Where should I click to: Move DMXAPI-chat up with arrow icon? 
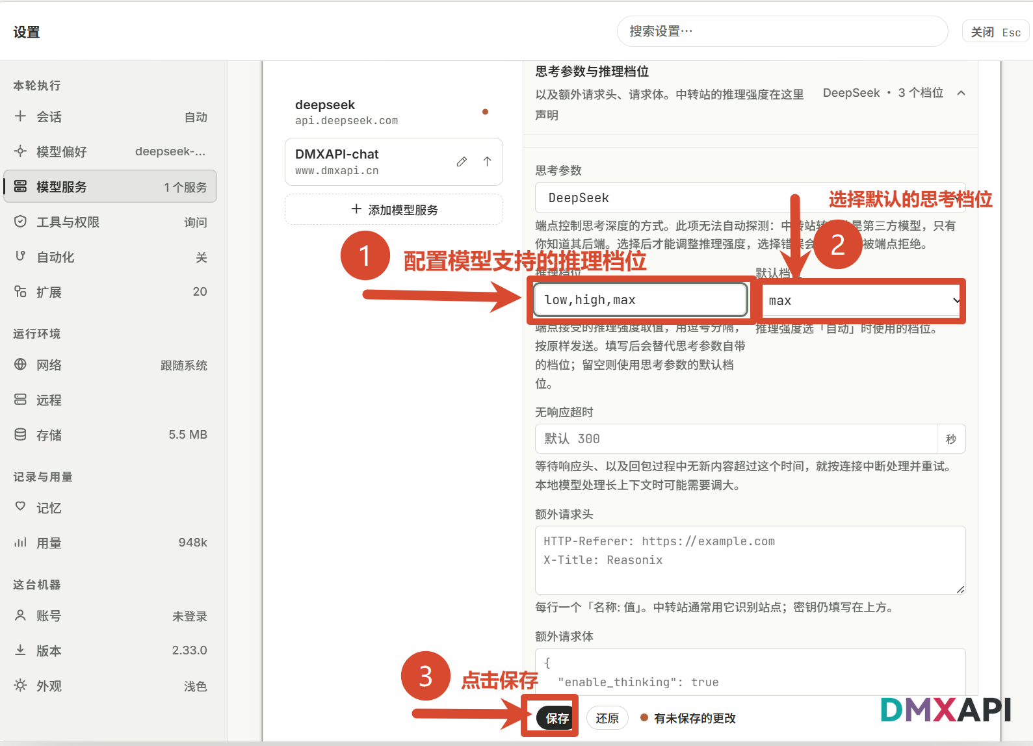487,162
